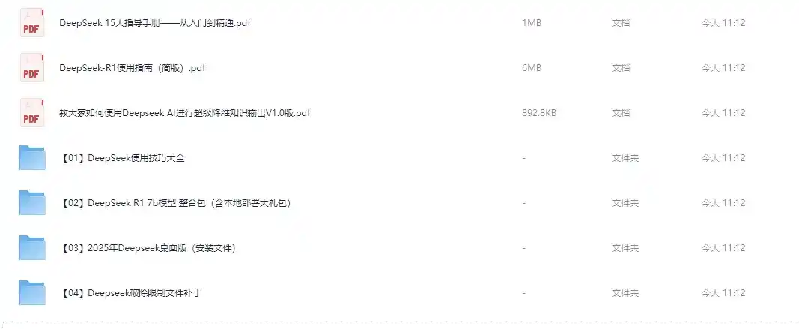Open folder 【04】Deepseek破除限制文件补丁
This screenshot has height=329, width=799.
pos(131,292)
